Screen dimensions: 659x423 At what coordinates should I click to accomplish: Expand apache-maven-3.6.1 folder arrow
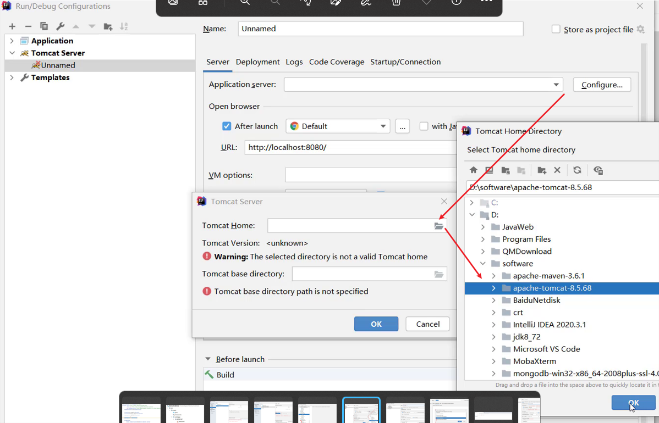pyautogui.click(x=493, y=276)
